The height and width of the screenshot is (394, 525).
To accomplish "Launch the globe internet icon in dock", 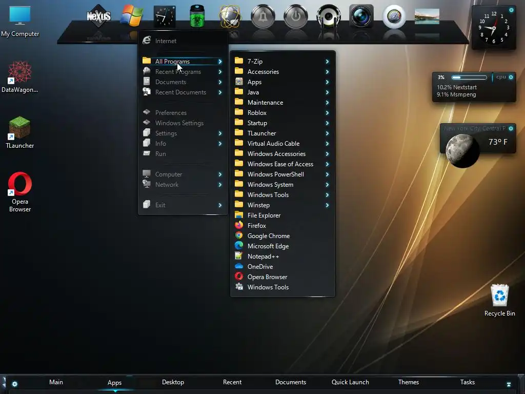I will (230, 16).
